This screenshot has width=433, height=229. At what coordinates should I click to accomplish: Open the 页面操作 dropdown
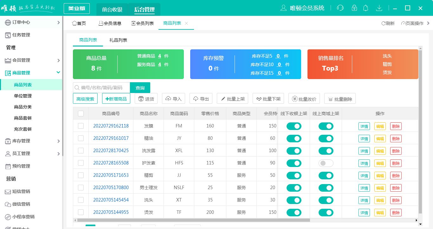(x=412, y=23)
